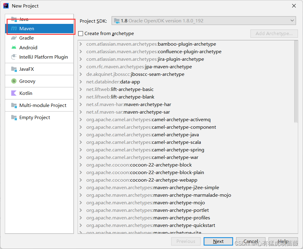The height and width of the screenshot is (249, 303).
Task: Select Empty Project in the list
Action: pyautogui.click(x=35, y=117)
